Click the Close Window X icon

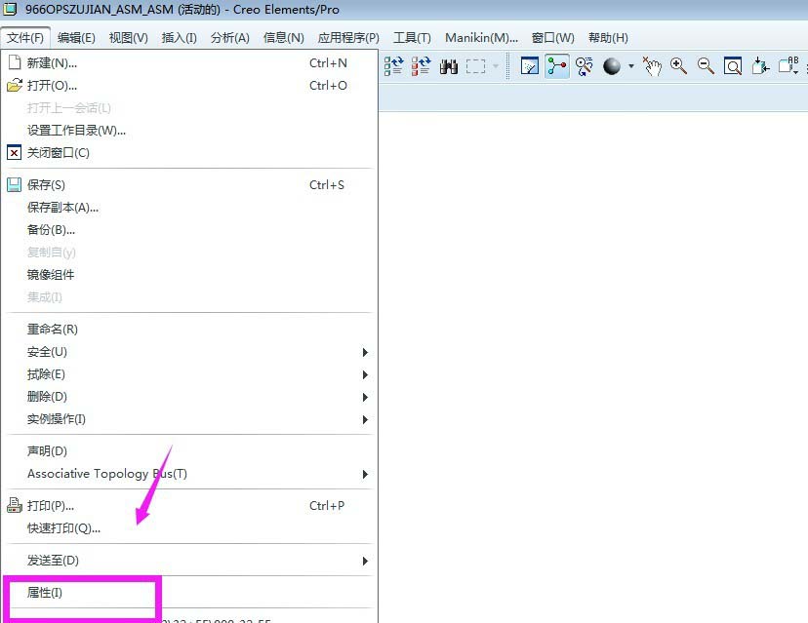(x=15, y=153)
